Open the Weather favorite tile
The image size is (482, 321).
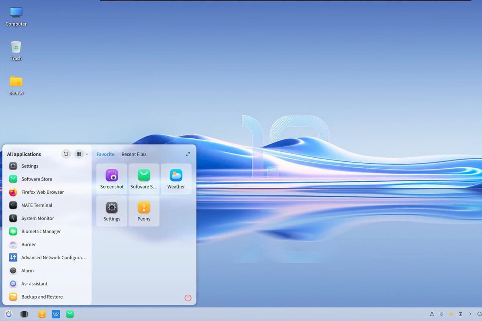[176, 179]
